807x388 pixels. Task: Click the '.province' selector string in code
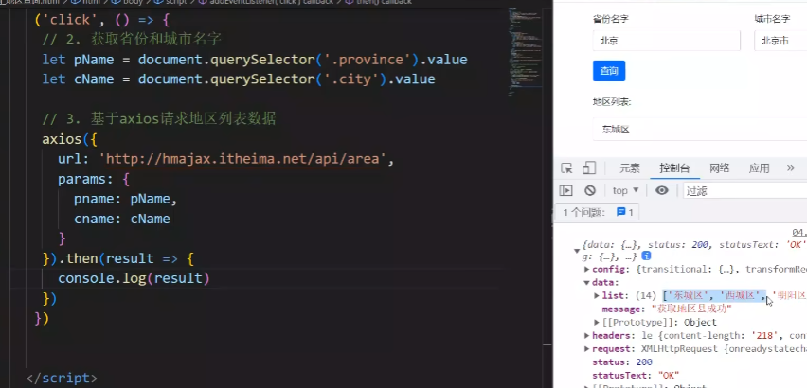click(x=368, y=60)
